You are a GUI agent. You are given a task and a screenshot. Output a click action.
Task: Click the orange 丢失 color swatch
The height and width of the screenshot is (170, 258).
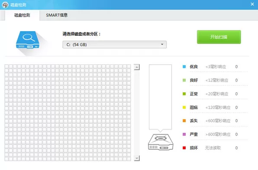(184, 121)
